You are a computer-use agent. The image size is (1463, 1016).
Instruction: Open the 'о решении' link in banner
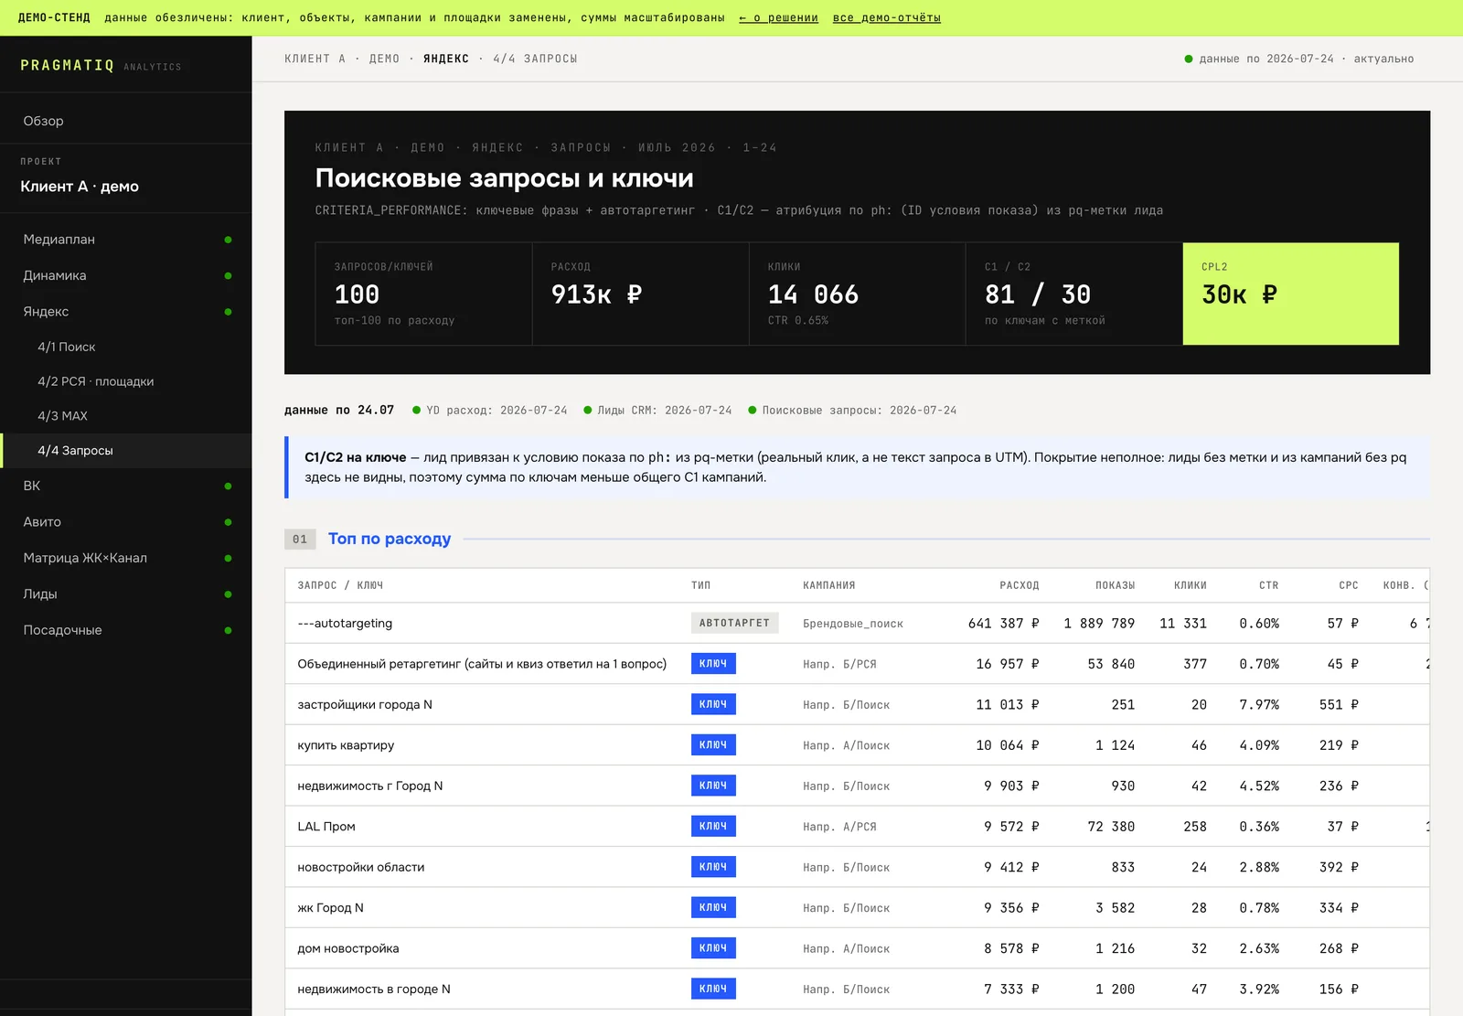click(x=778, y=17)
